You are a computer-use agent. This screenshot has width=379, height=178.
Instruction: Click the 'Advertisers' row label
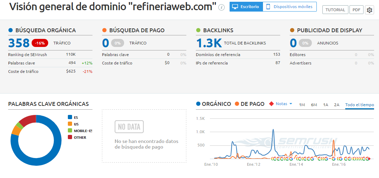coord(301,63)
